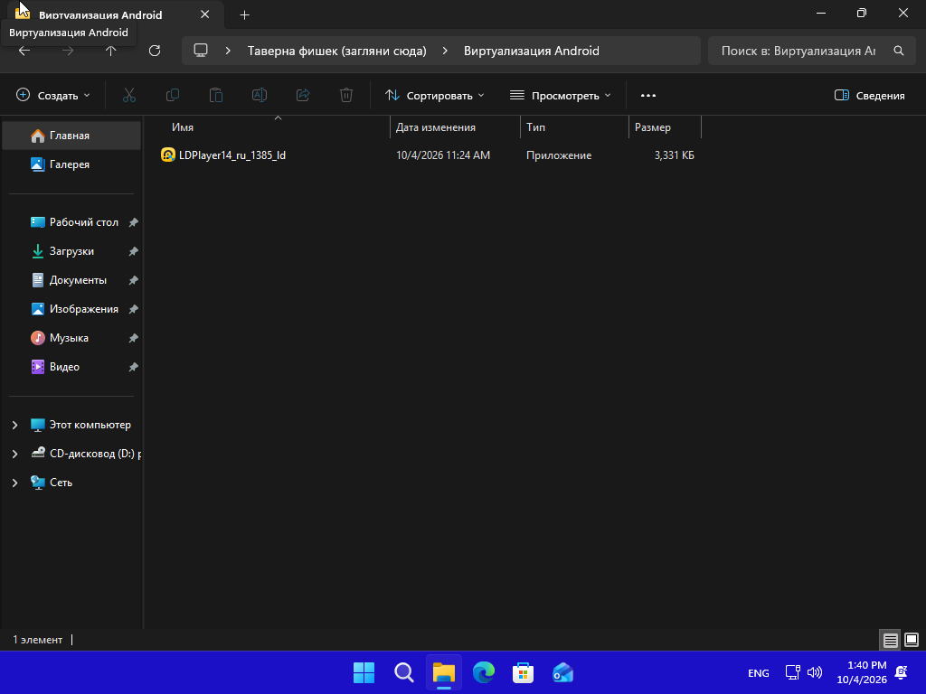Click the Cut scissors icon
The image size is (926, 694).
(x=129, y=95)
